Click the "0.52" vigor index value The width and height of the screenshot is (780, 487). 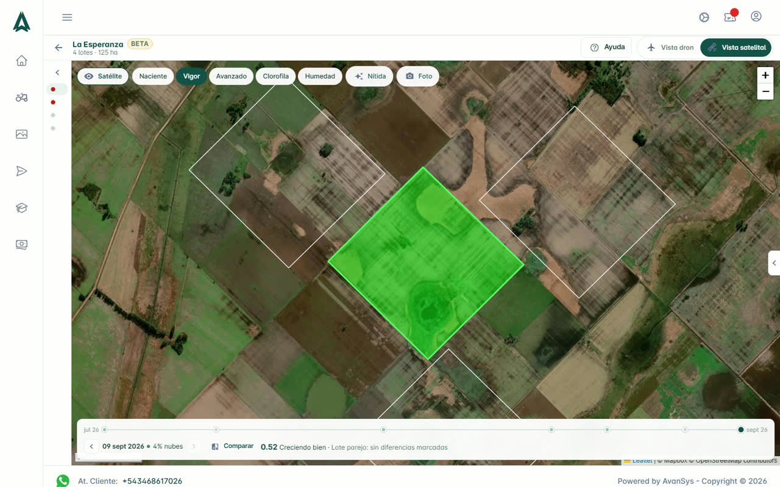point(269,447)
